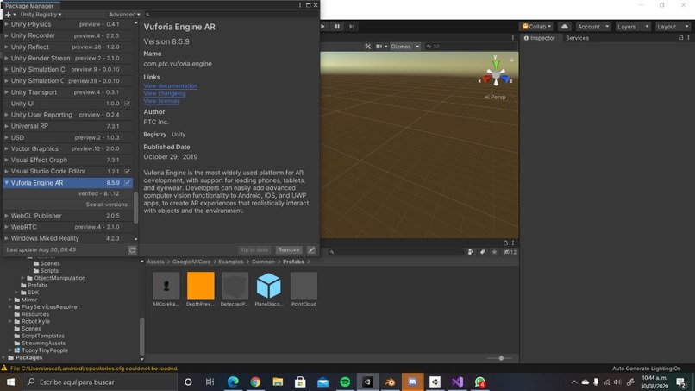The image size is (695, 391).
Task: Open Google Chrome from taskbar
Action: click(x=255, y=382)
